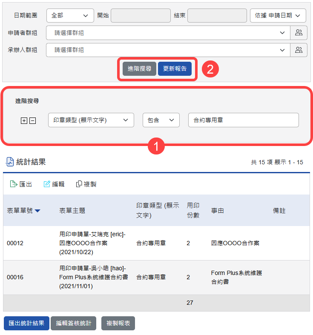
Task: Click the 備註 column header
Action: (x=279, y=211)
